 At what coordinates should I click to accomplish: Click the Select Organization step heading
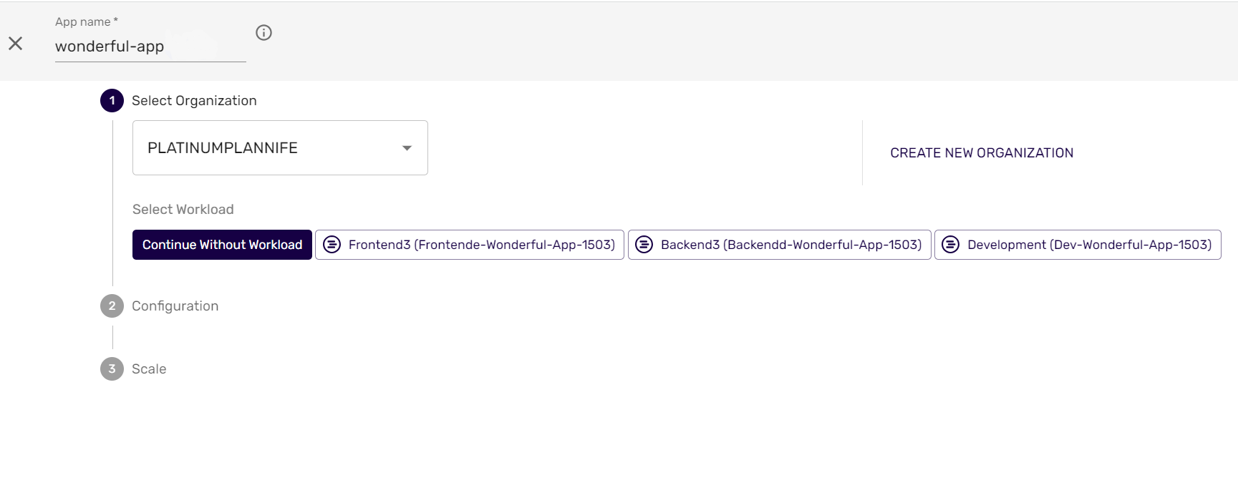pyautogui.click(x=194, y=101)
